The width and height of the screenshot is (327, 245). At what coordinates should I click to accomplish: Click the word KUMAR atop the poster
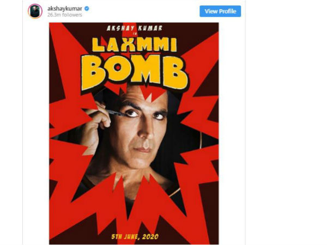click(x=150, y=28)
